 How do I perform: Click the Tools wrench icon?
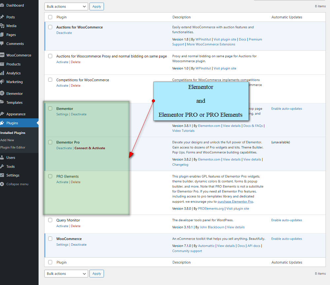pyautogui.click(x=2, y=167)
